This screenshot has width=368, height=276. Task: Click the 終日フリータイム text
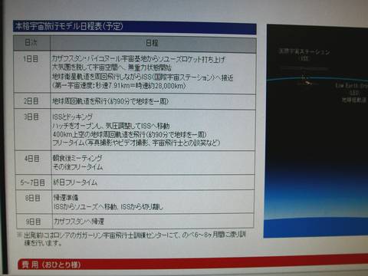[x=75, y=182]
